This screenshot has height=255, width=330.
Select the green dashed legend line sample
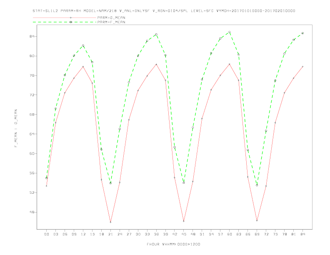[65, 22]
